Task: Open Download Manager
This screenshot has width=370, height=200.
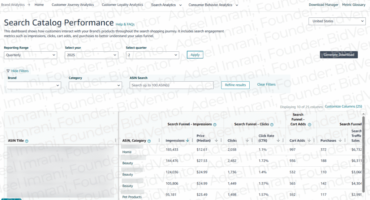Action: coord(323,5)
